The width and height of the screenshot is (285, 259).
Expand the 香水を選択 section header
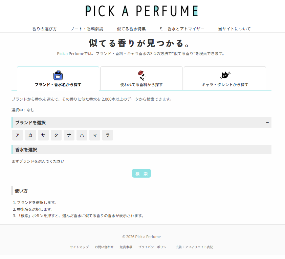click(141, 150)
